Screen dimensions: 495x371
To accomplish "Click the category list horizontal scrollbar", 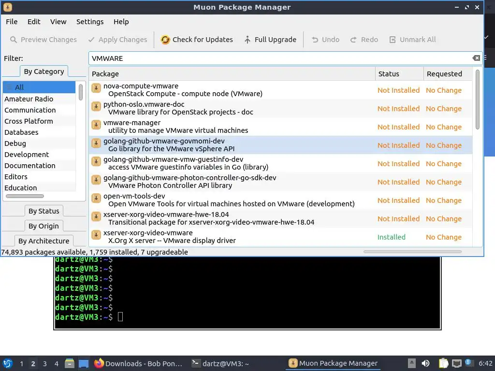I will (x=25, y=196).
